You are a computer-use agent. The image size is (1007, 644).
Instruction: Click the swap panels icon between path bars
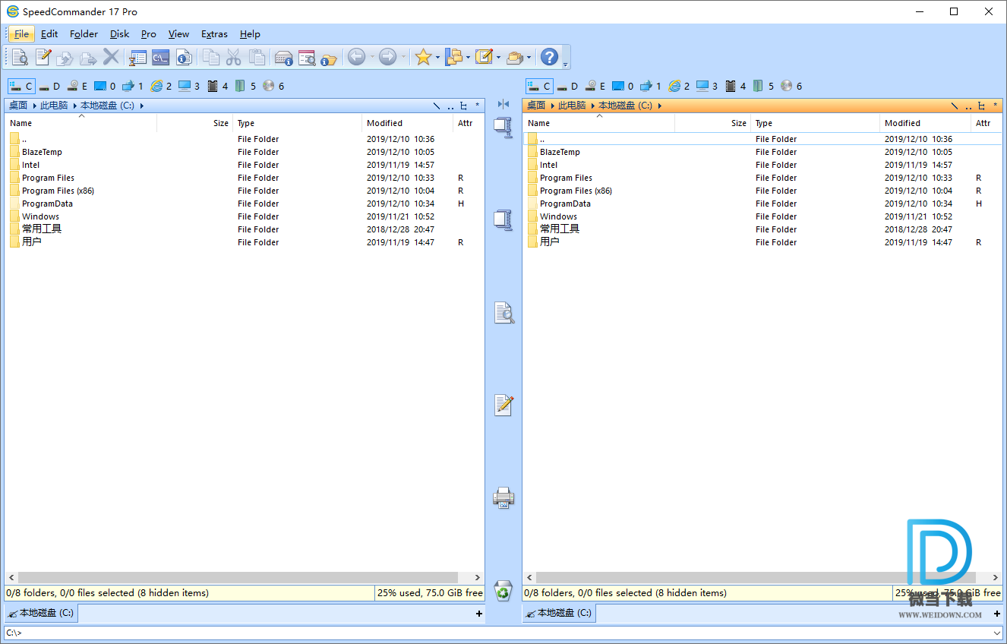pos(503,104)
